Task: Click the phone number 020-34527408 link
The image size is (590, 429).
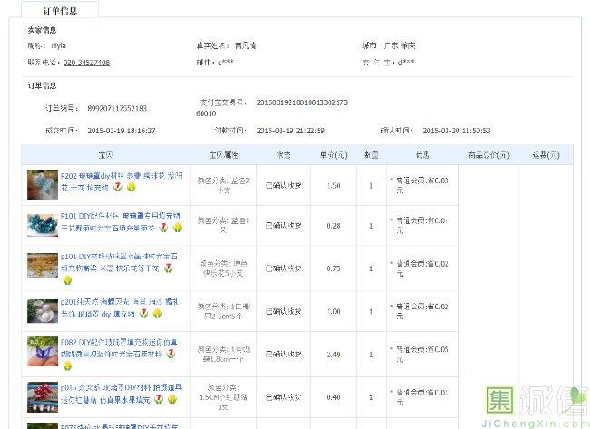Action: point(86,63)
